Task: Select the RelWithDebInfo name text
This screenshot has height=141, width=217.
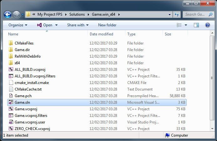Action: 28,56
